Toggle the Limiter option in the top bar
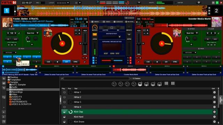This screenshot has width=223, height=125. pyautogui.click(x=179, y=2)
